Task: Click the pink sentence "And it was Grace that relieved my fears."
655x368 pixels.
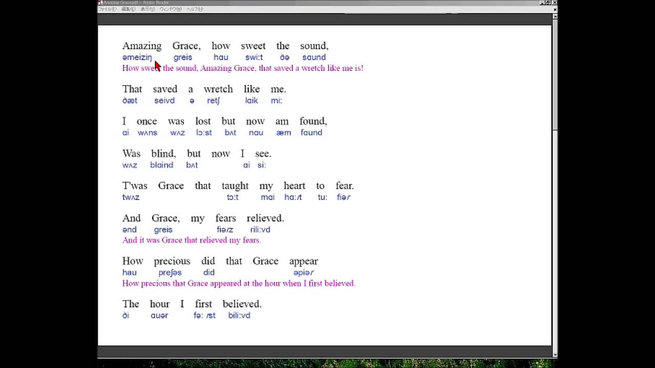Action: pyautogui.click(x=191, y=240)
